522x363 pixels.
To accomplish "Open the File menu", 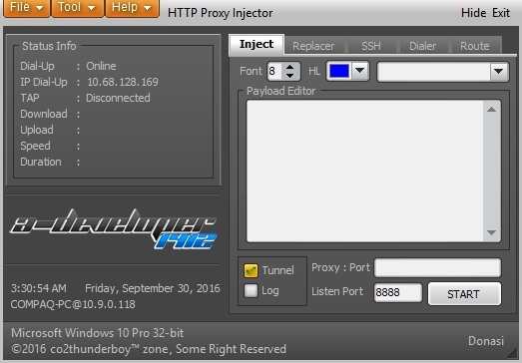I will (27, 7).
